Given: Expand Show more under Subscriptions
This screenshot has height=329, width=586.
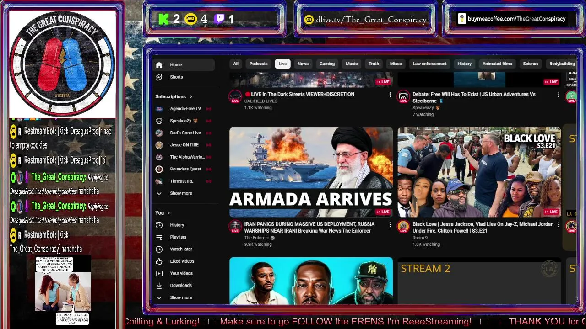Looking at the screenshot, I should (181, 193).
